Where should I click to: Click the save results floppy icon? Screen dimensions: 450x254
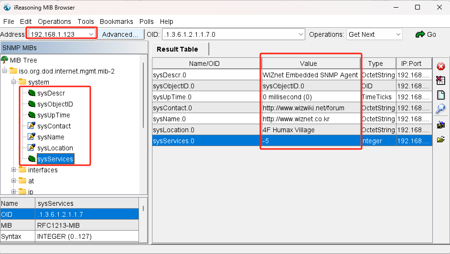[441, 125]
